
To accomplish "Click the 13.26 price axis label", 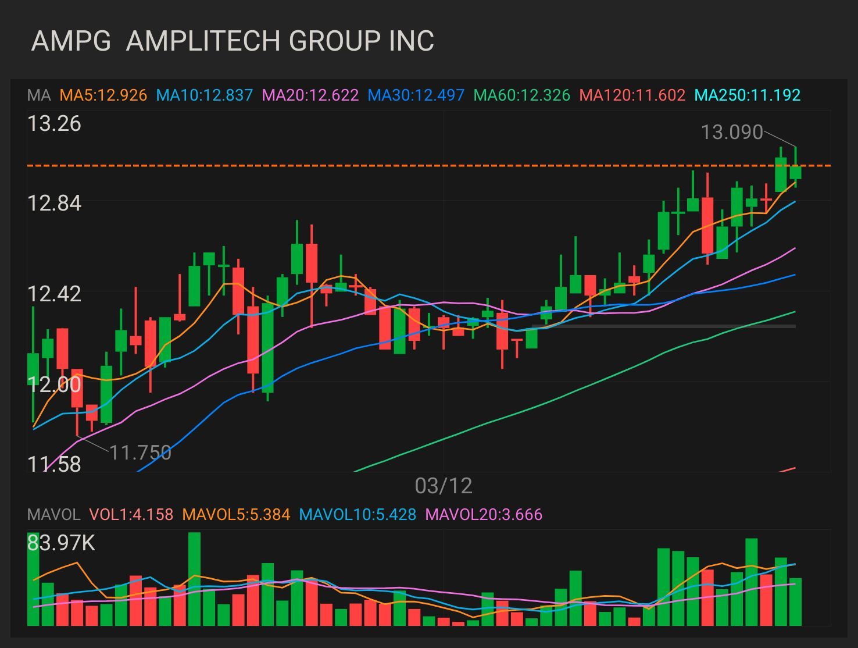I will coord(54,124).
